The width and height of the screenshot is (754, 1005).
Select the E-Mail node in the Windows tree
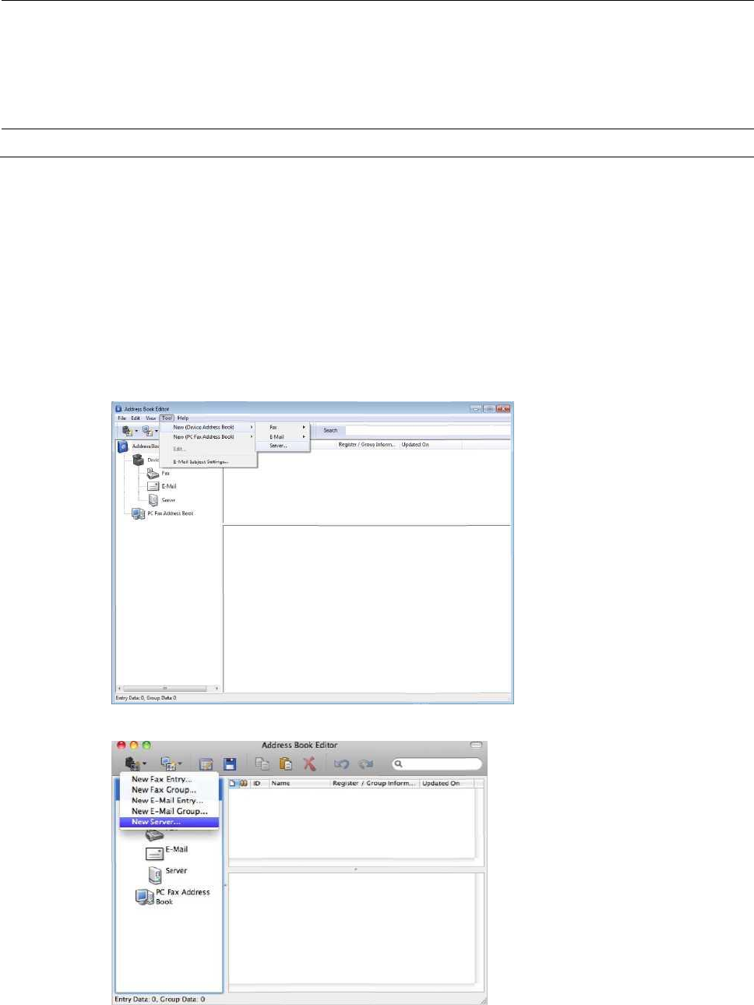click(x=162, y=486)
